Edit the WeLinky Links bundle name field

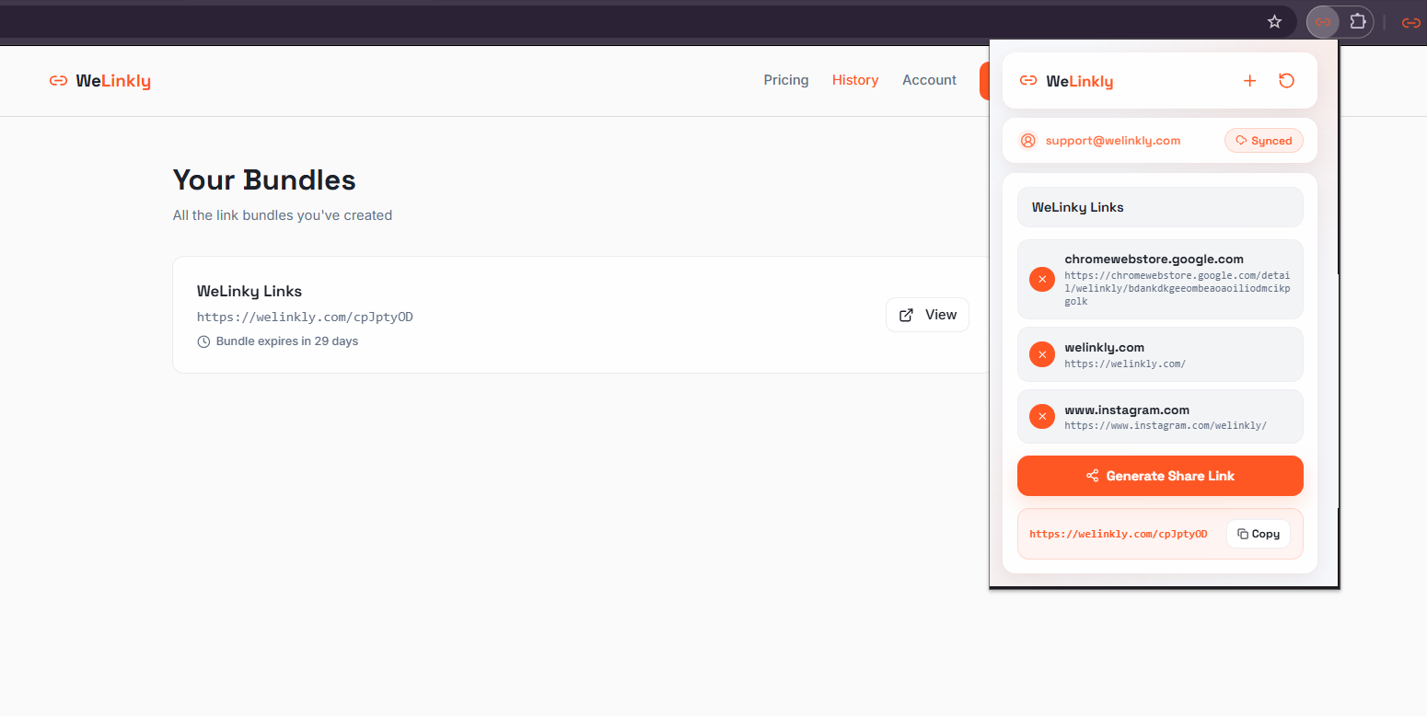[1160, 207]
